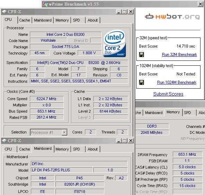Open the Processor #1 selection dropdown
Screen dimensions: 205x195
pyautogui.click(x=64, y=132)
